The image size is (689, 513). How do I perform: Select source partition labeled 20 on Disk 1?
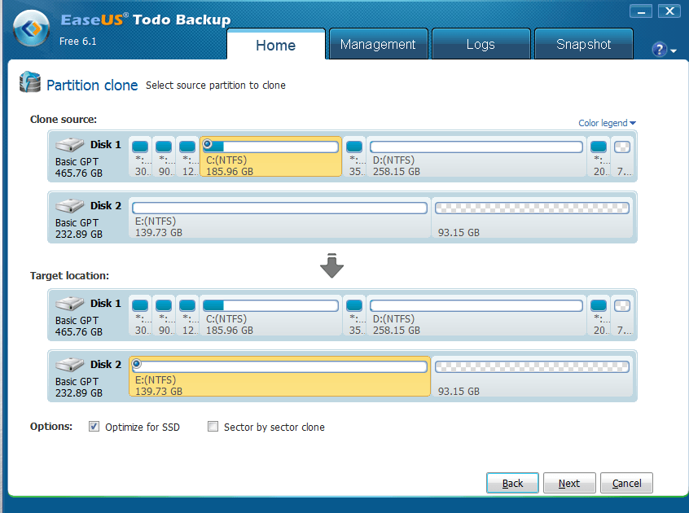(x=599, y=157)
